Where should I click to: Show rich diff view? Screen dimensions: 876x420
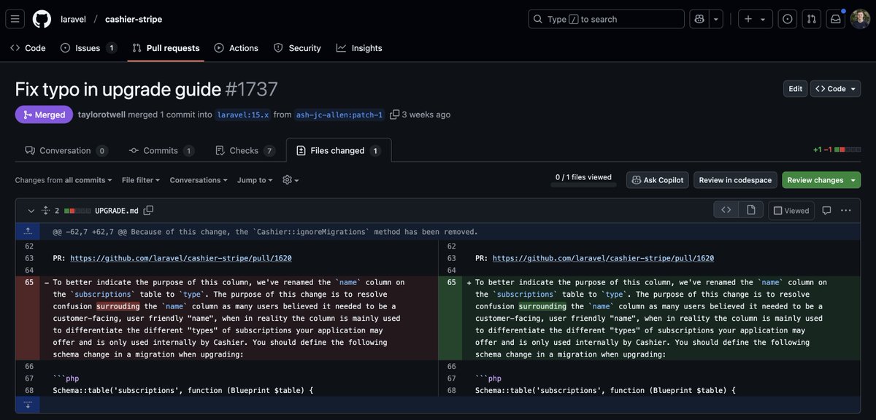tap(751, 210)
